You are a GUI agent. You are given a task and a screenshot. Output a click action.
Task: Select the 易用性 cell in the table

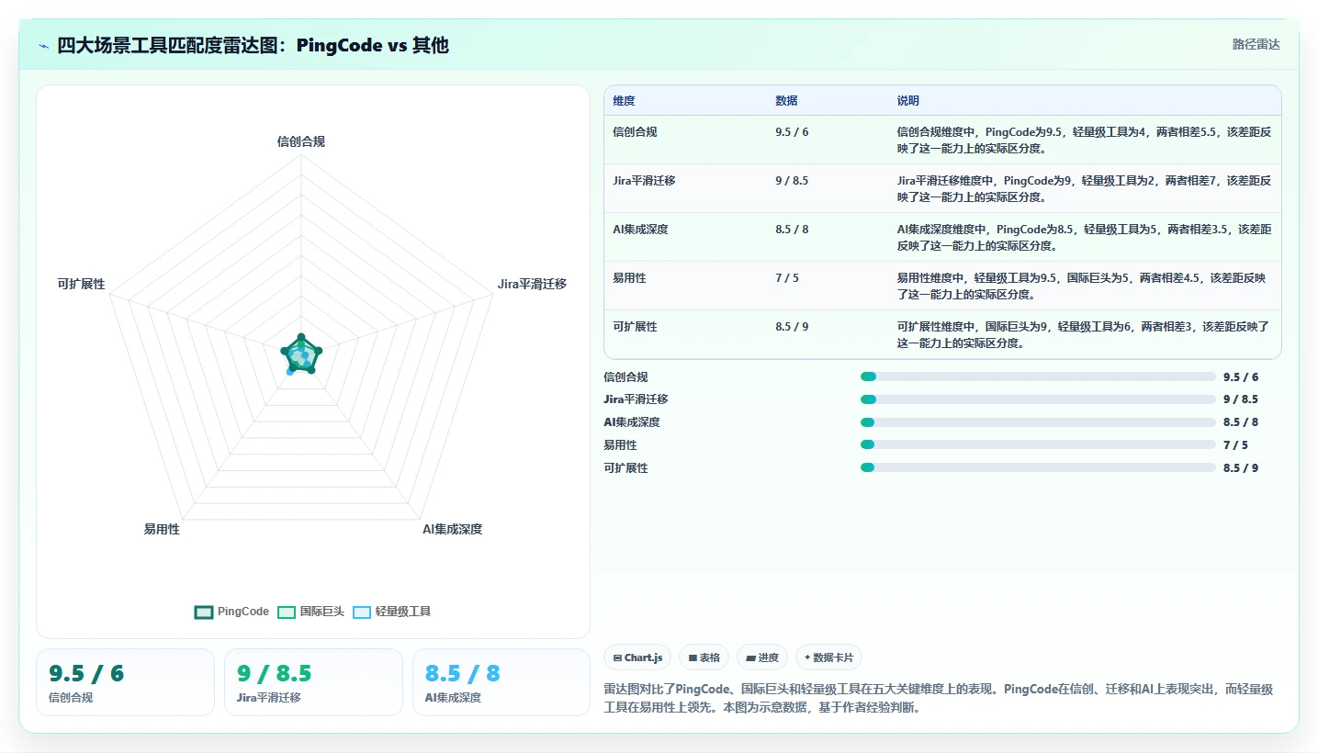[629, 278]
